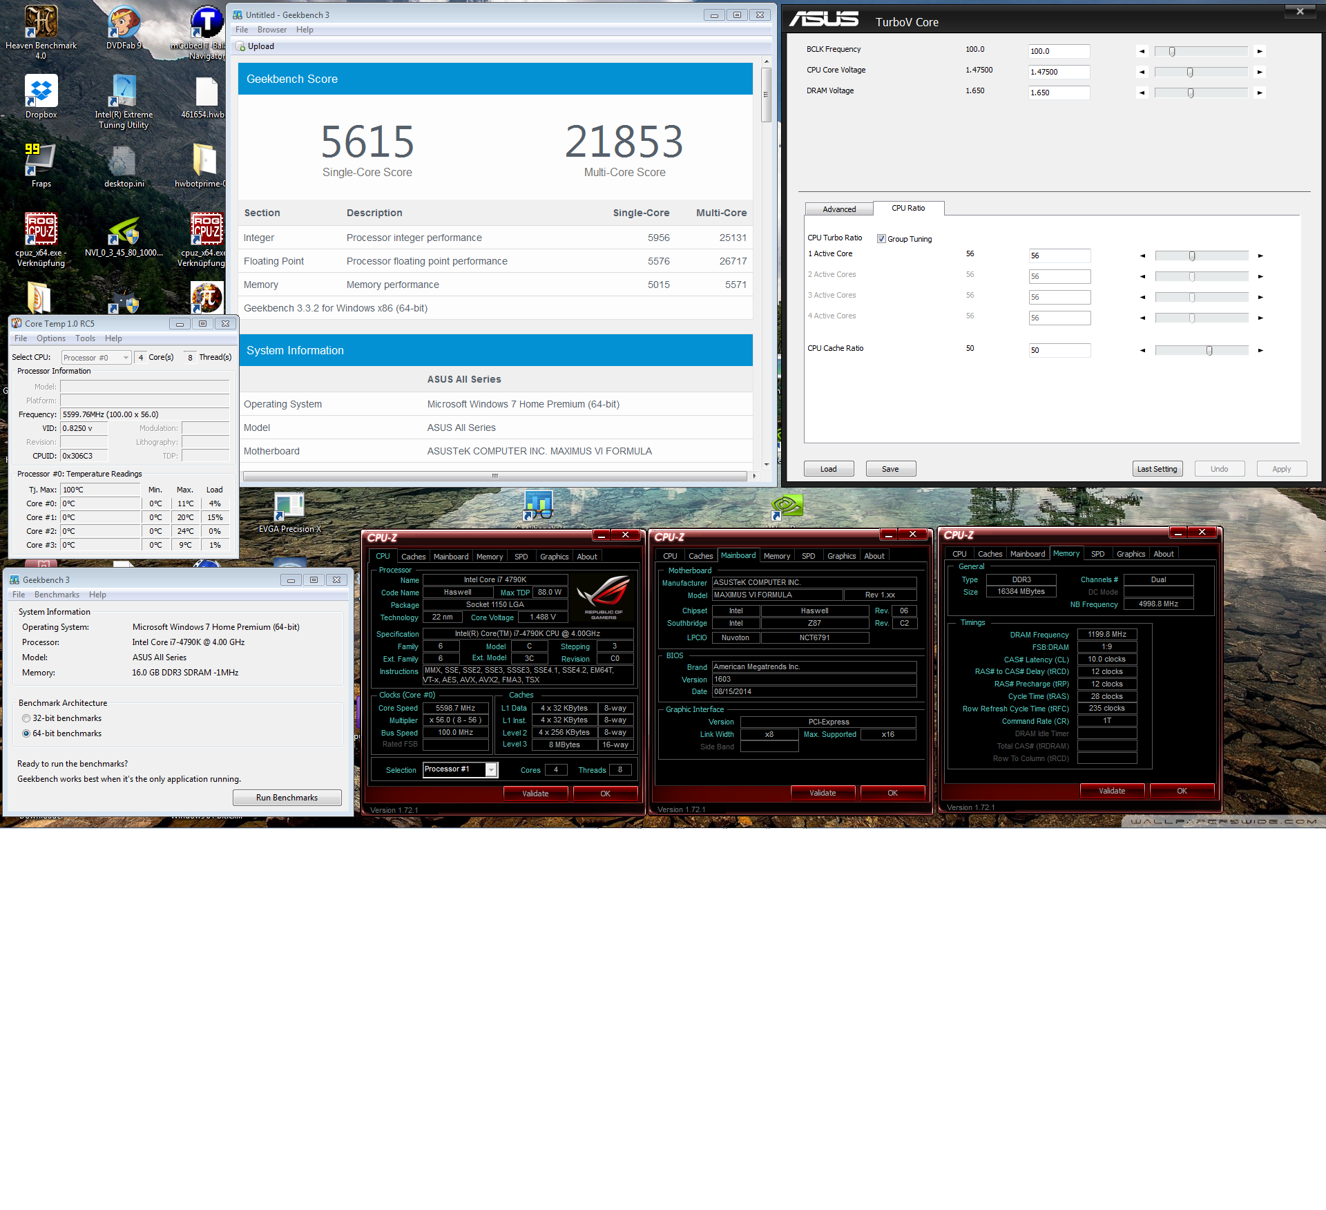Click CPU Core Voltage right arrow increase
Image resolution: width=1326 pixels, height=1210 pixels.
point(1260,72)
